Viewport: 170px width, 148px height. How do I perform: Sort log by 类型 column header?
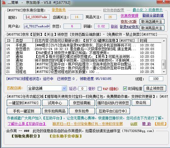coord(23,40)
